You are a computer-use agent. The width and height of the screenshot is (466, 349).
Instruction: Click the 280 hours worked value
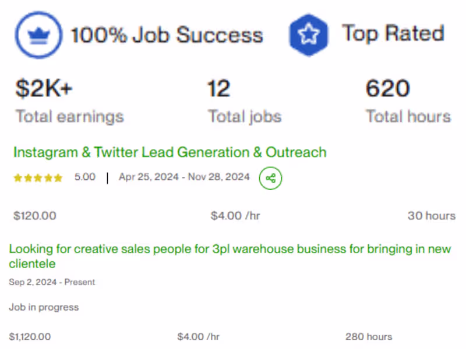(x=369, y=336)
